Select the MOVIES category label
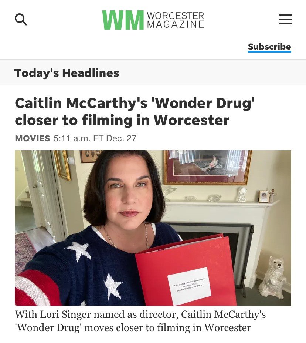Screen dimensions: 306x343 [32, 138]
